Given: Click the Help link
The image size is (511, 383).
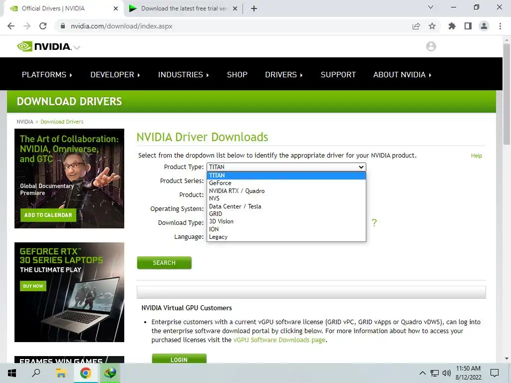Looking at the screenshot, I should (x=476, y=156).
